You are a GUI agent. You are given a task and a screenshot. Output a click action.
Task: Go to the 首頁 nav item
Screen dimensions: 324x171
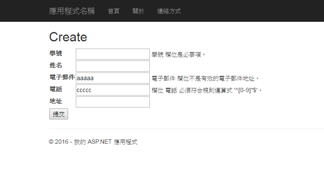(114, 11)
